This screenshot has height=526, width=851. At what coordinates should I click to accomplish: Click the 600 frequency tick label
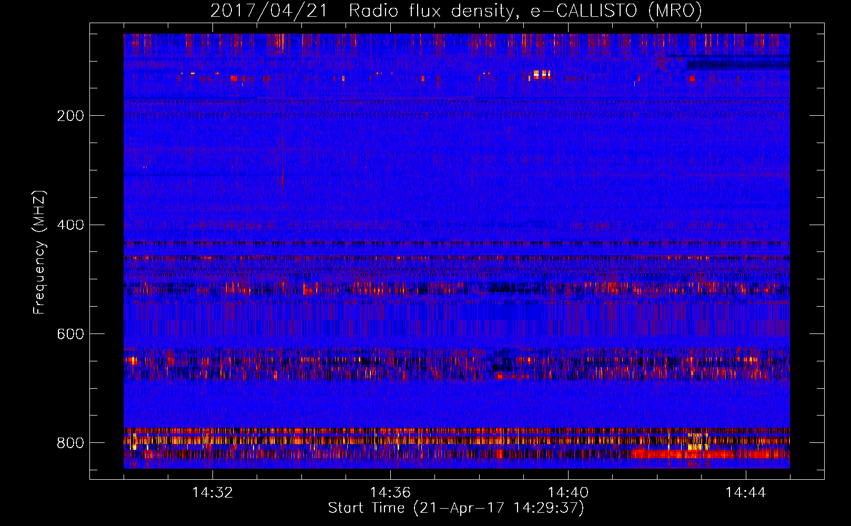(70, 334)
